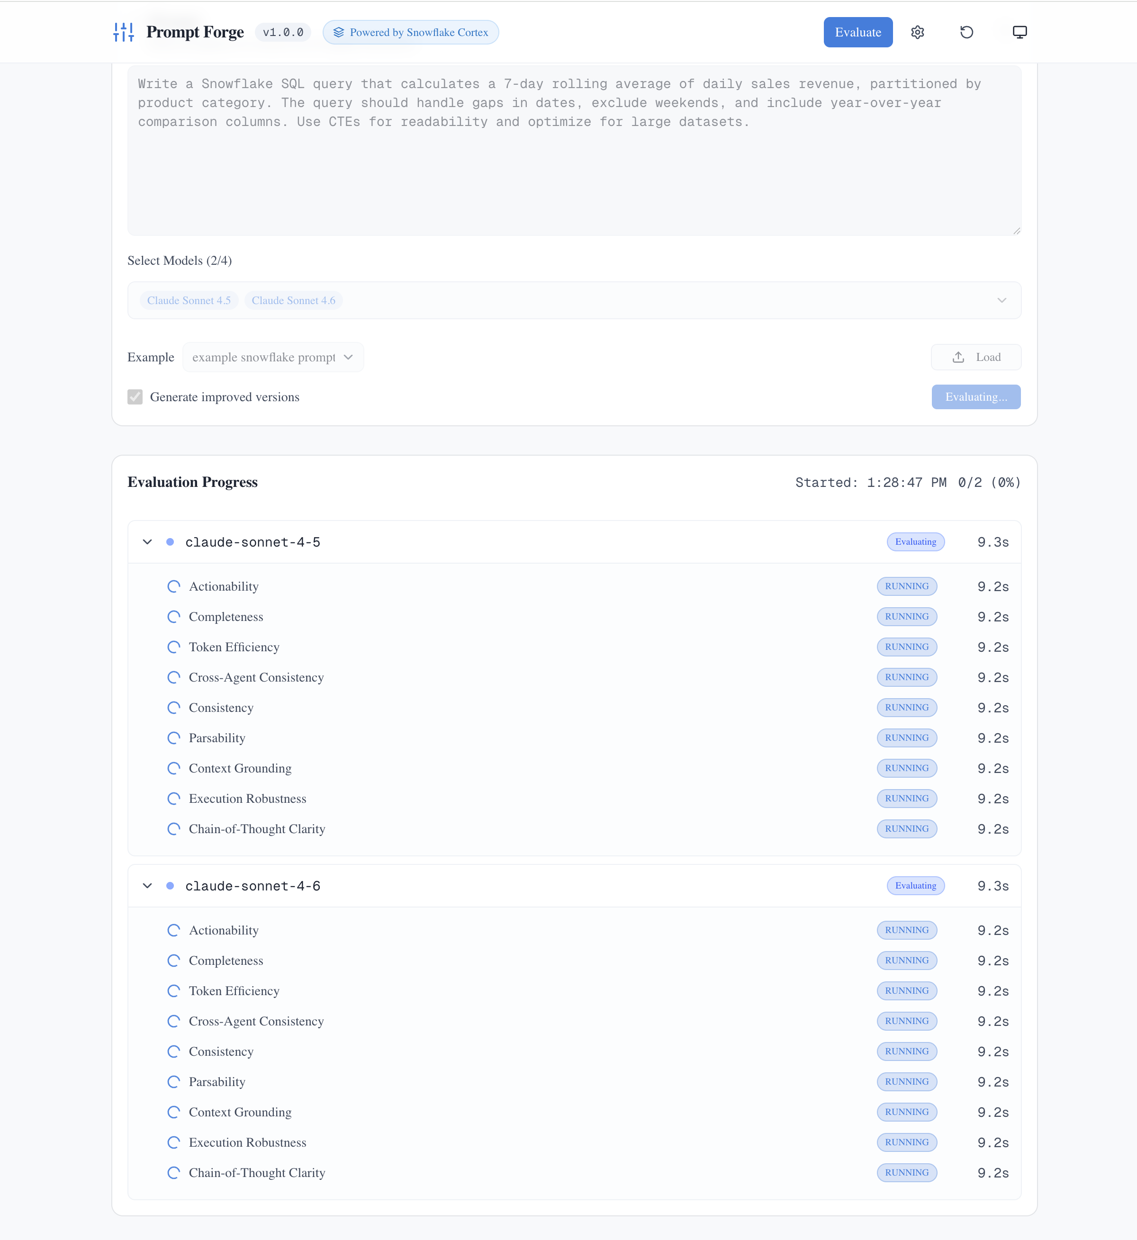Click spinner icon beside Completeness under claude-sonnet-4-6
Screen dimensions: 1137x1240
[x=173, y=960]
